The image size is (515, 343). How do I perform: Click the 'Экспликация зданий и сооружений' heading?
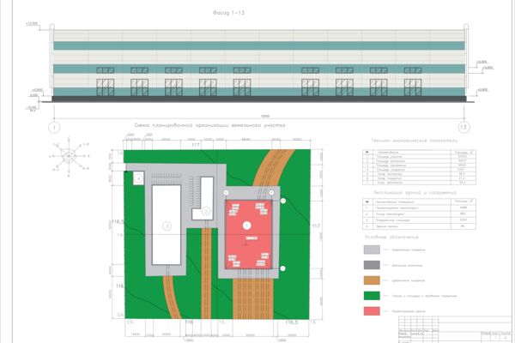click(x=415, y=193)
